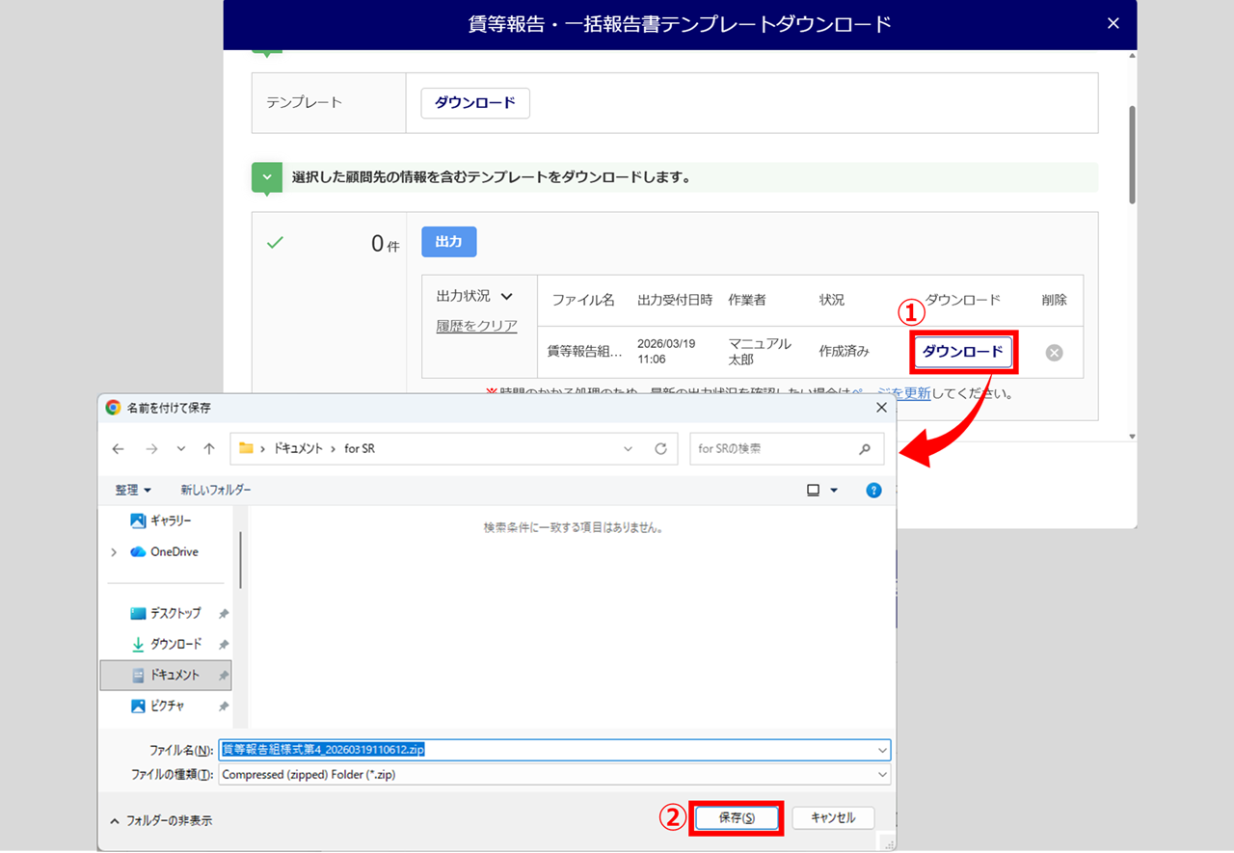The width and height of the screenshot is (1234, 853).
Task: Click the back arrow in save dialog
Action: tap(118, 449)
